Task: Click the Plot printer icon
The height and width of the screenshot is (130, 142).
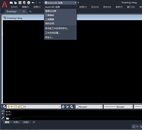Action: point(29,3)
